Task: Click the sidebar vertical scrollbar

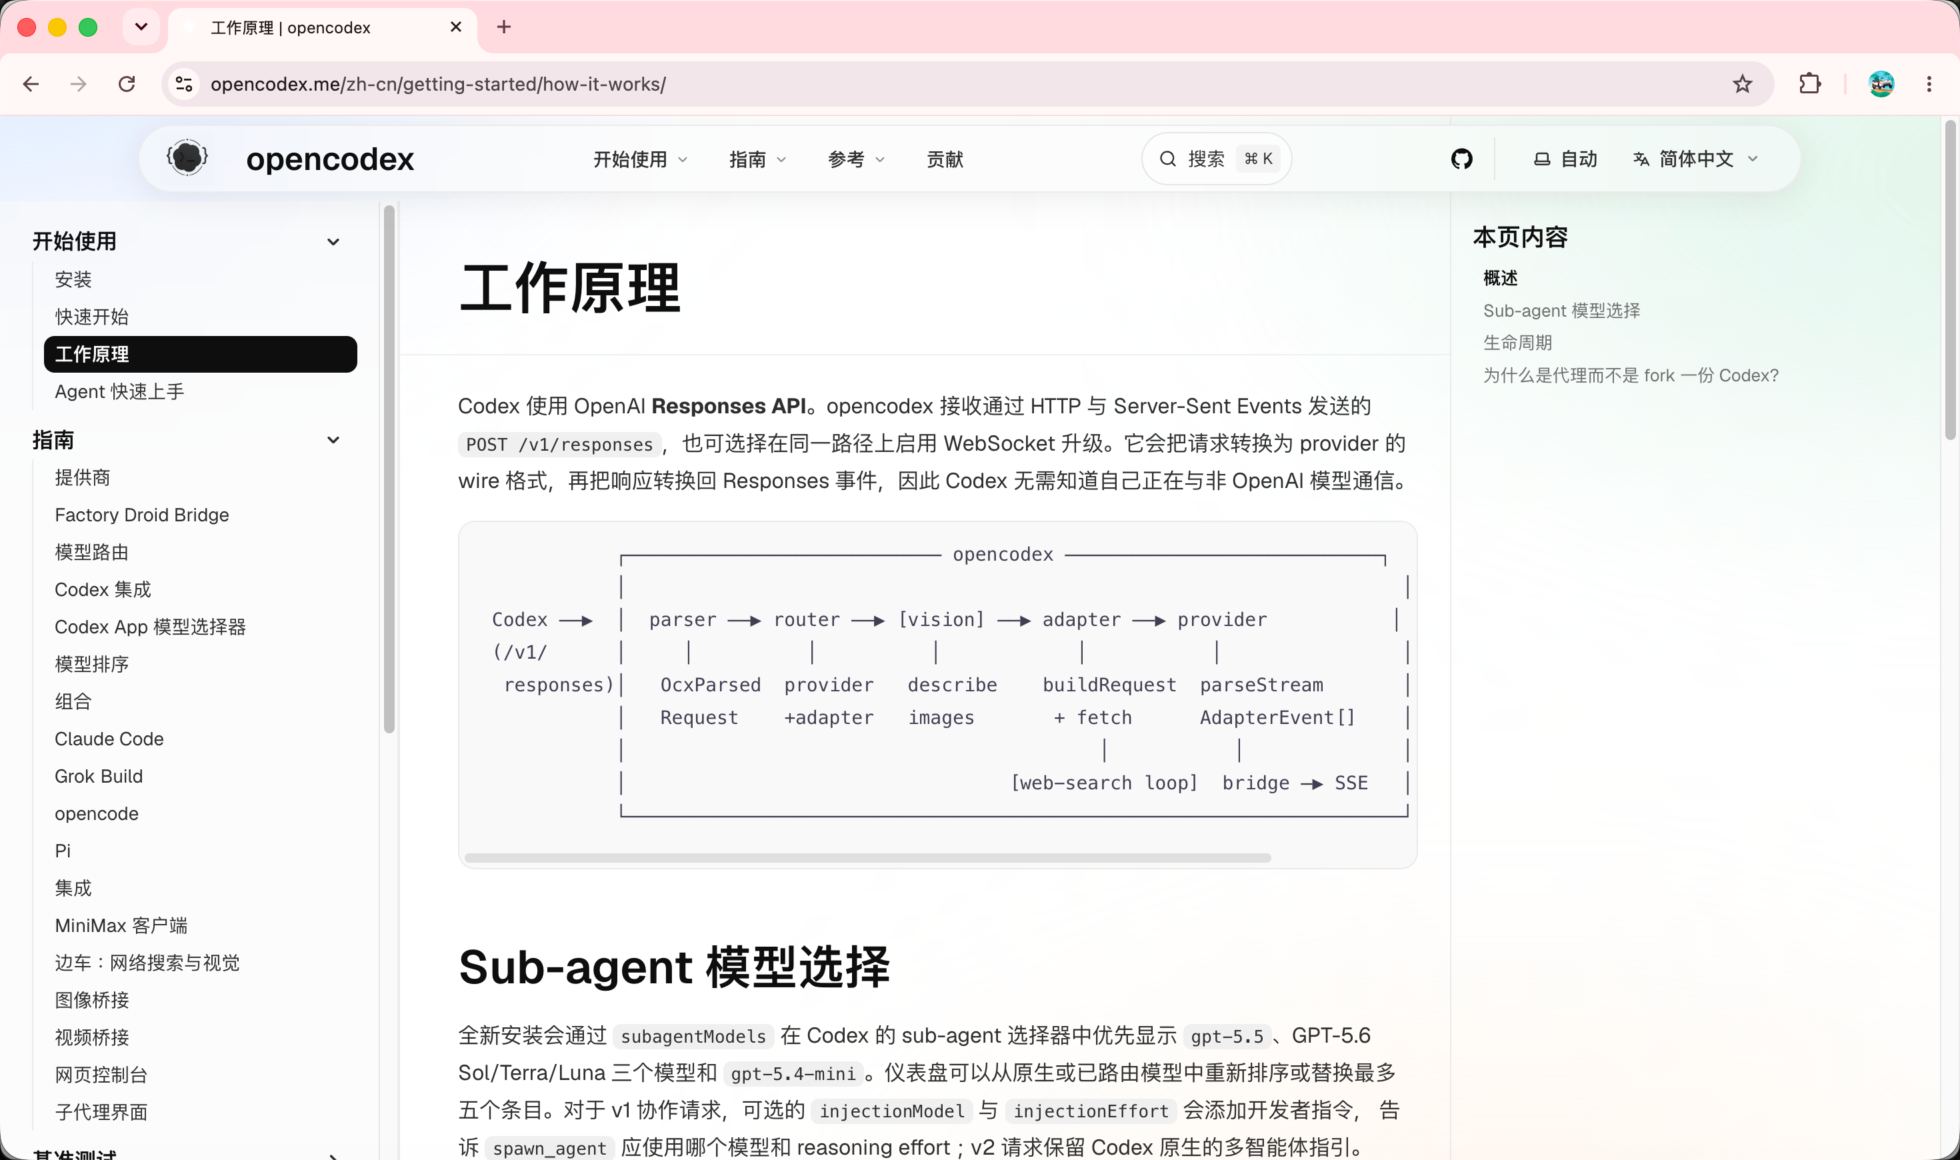Action: (389, 469)
